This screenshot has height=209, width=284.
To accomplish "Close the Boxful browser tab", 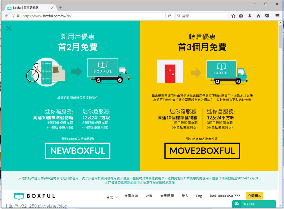I will pyautogui.click(x=52, y=8).
